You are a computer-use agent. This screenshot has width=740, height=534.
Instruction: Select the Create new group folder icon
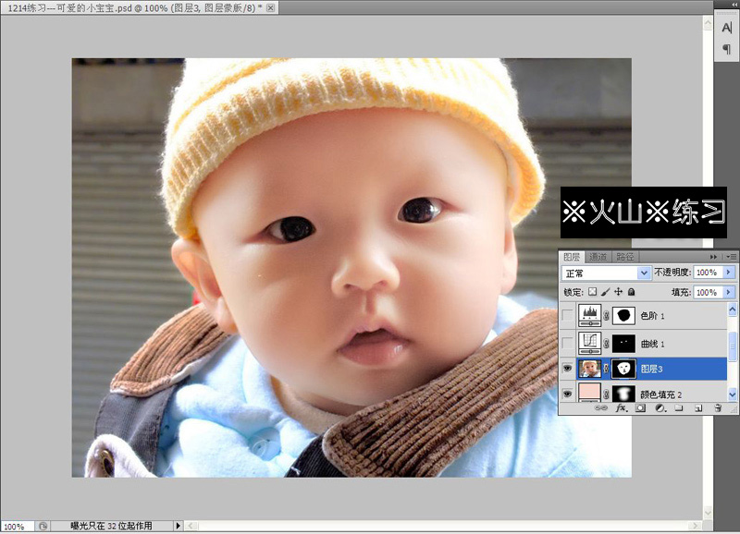coord(680,407)
